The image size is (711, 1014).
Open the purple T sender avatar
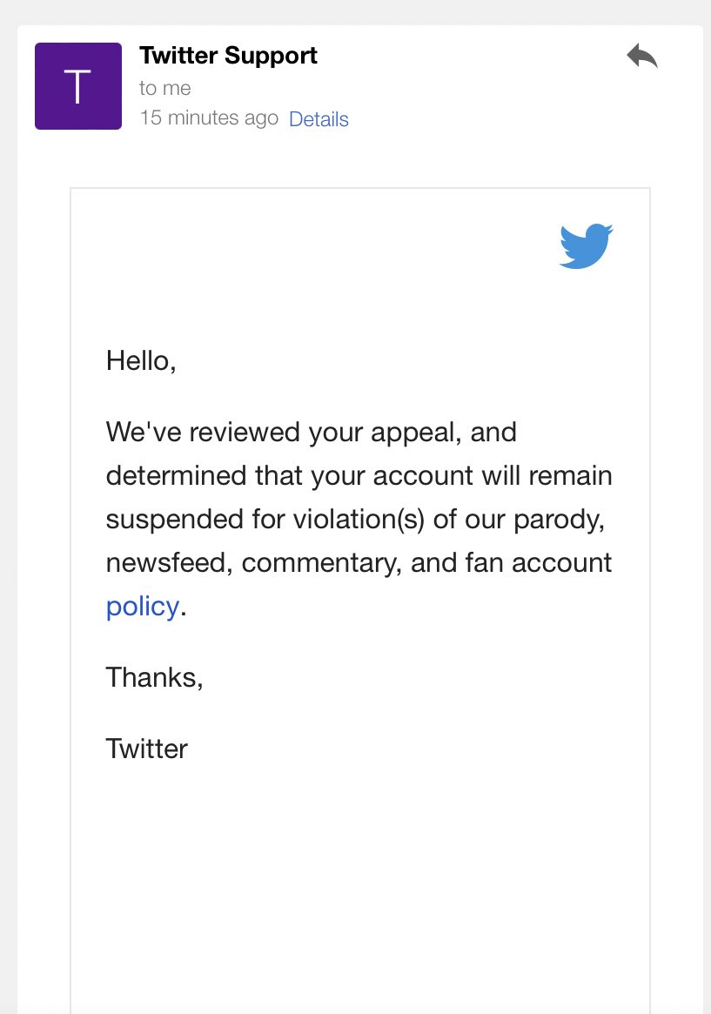tap(78, 86)
